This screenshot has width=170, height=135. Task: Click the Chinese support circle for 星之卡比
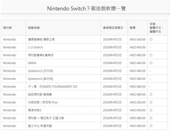(151, 126)
